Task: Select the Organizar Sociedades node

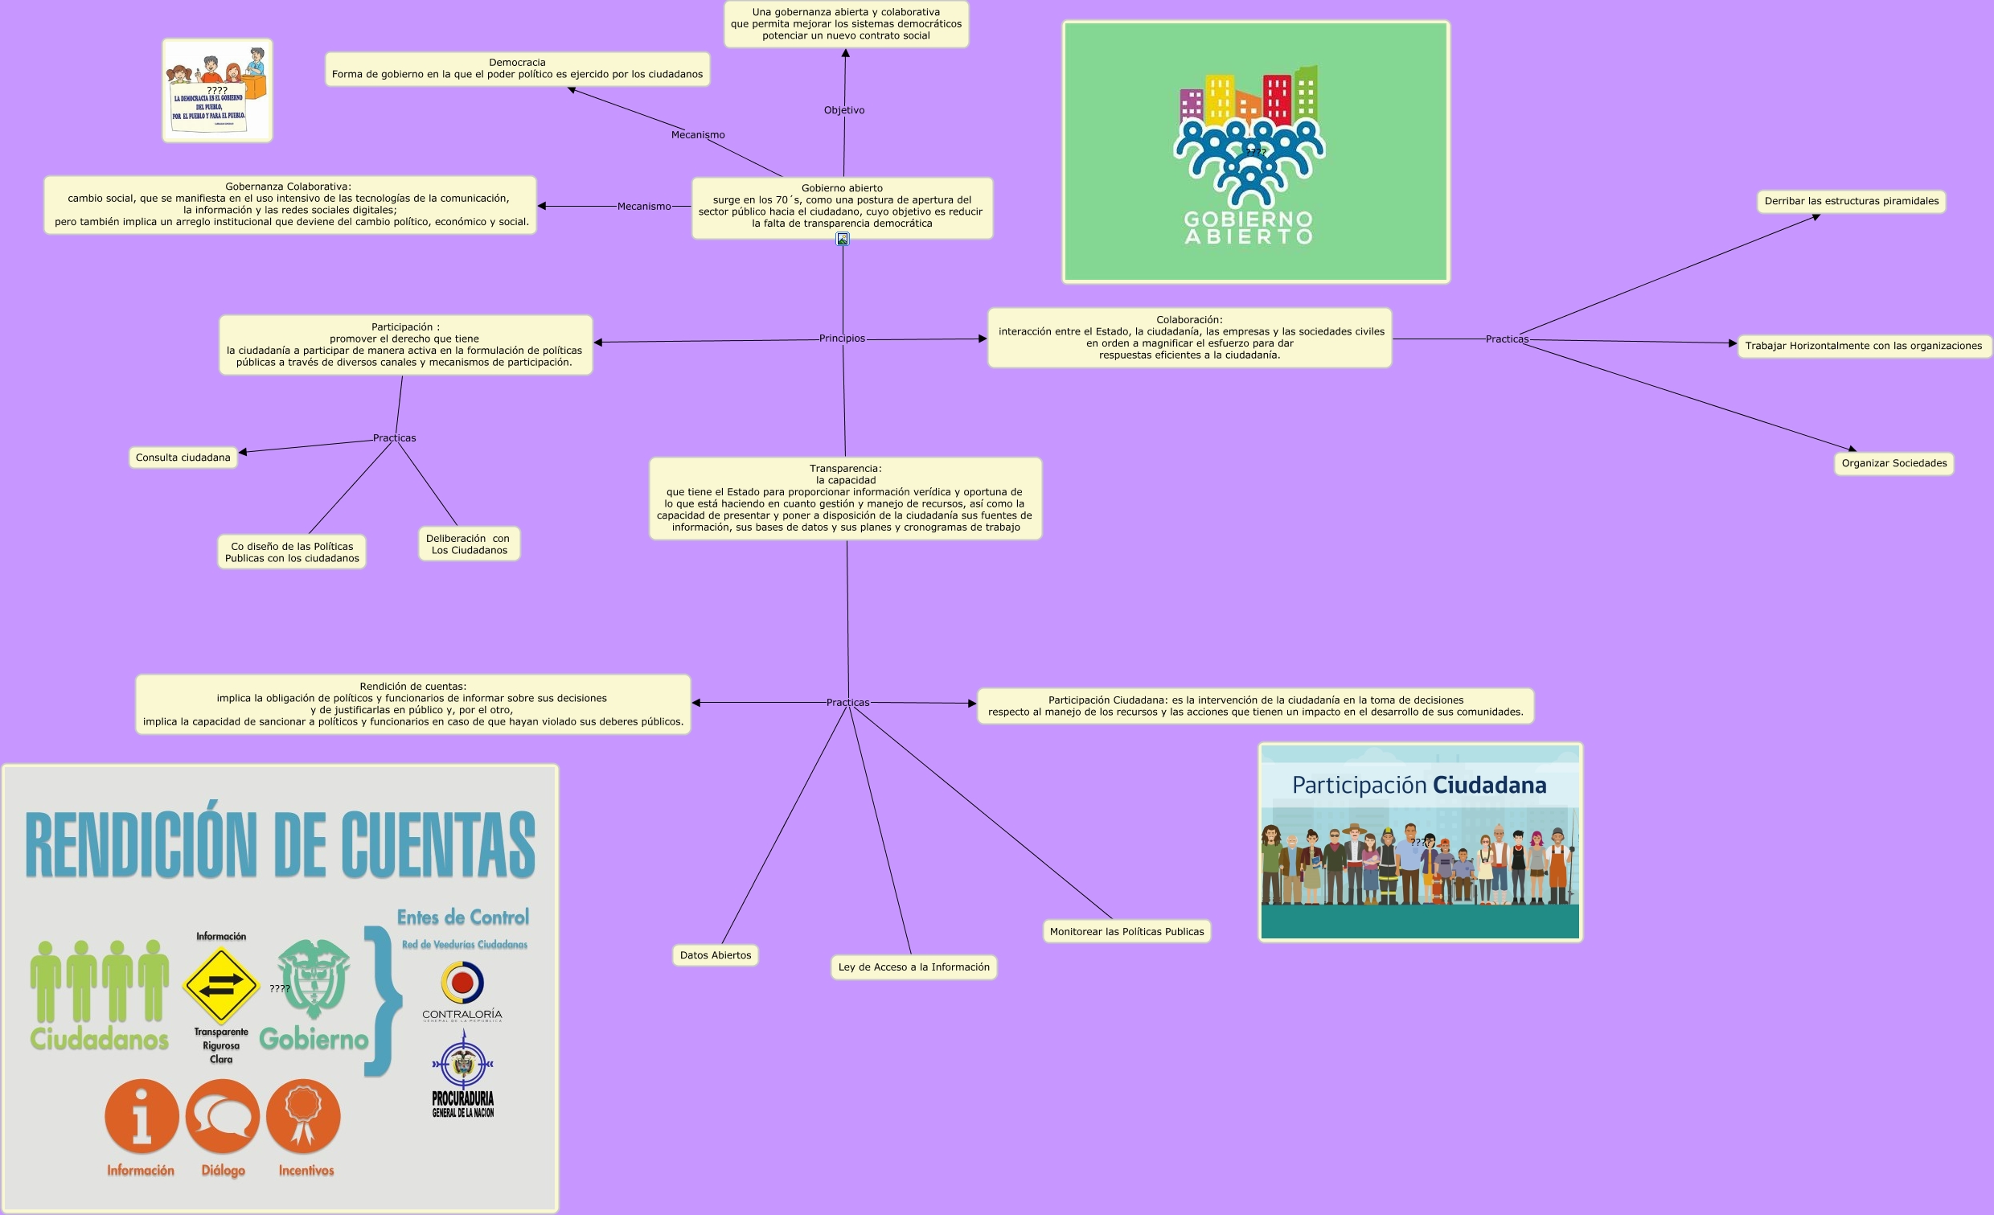Action: (1893, 463)
